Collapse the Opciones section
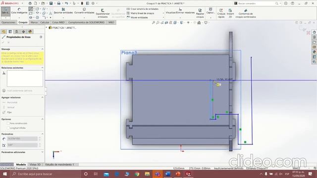Viewport: 317px width, 178px height. pyautogui.click(x=42, y=119)
